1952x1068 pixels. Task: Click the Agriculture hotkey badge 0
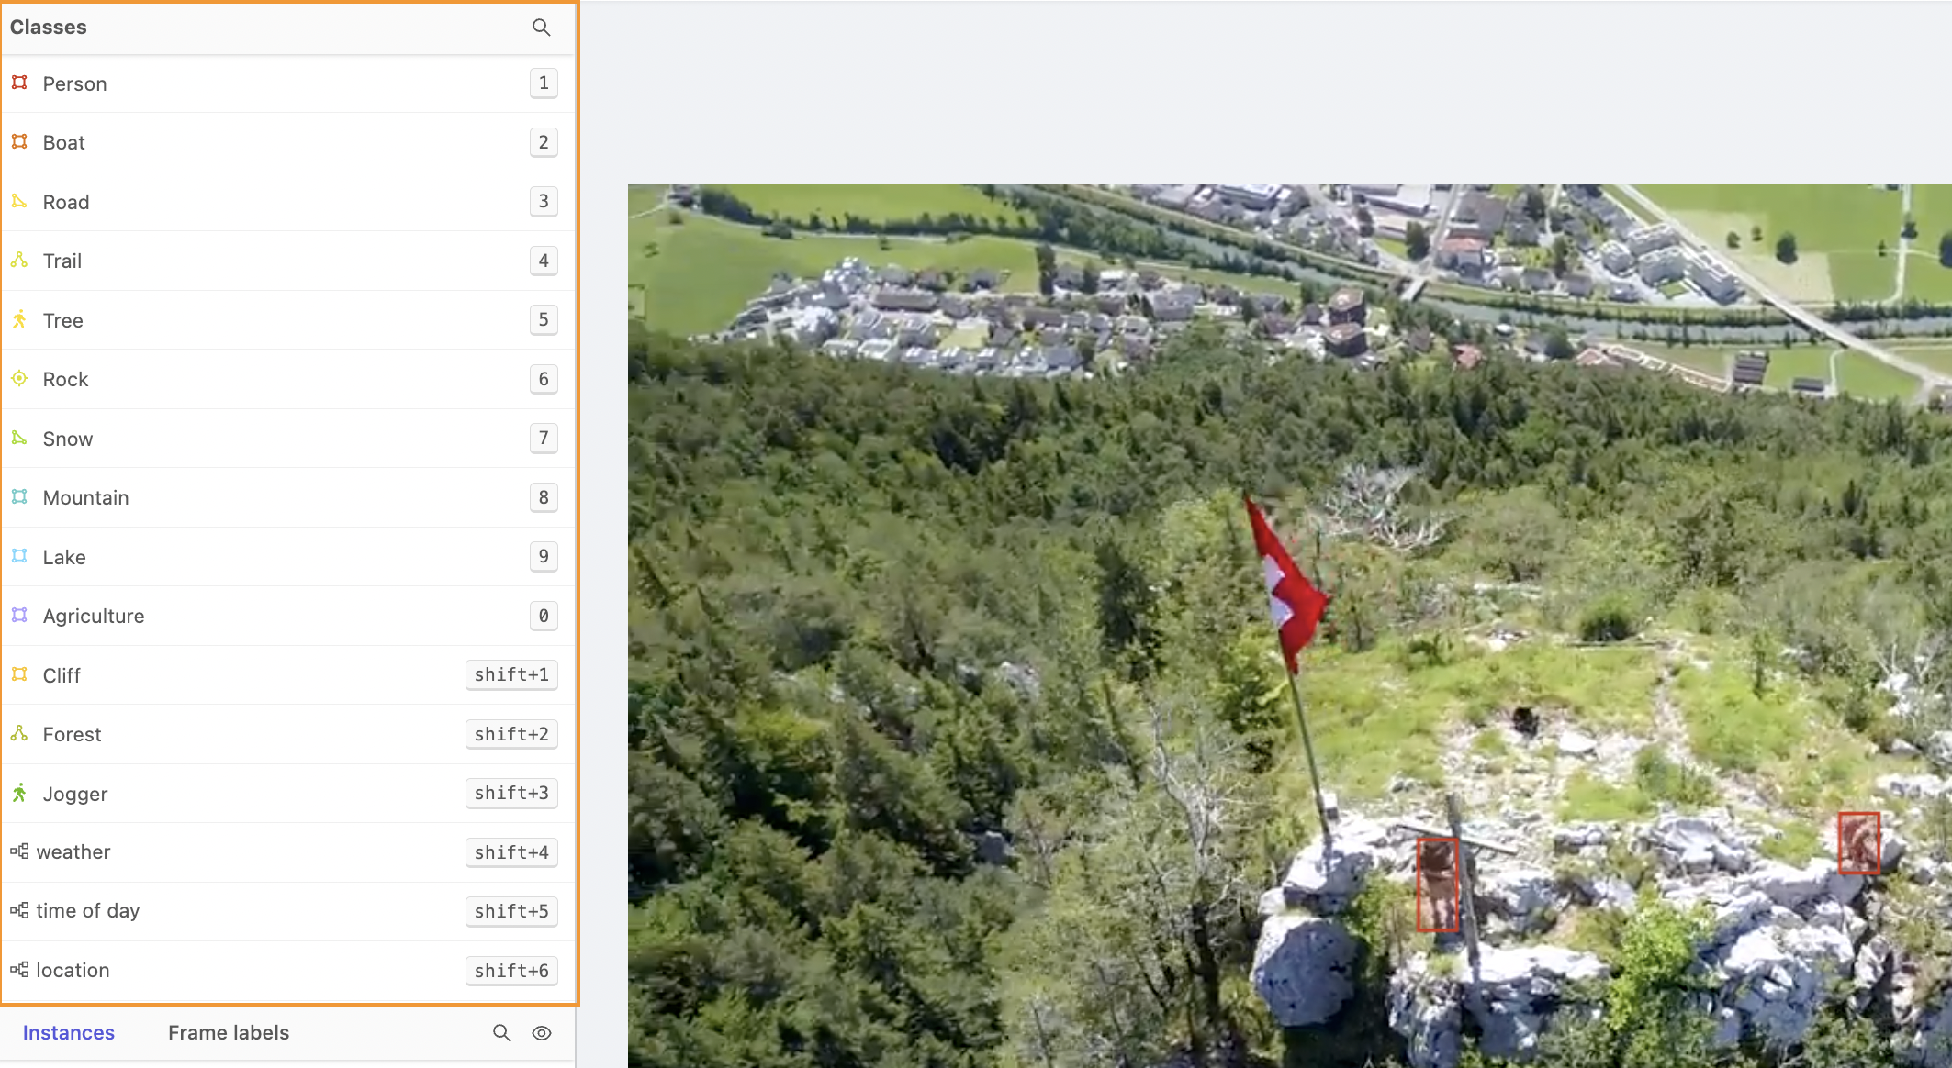click(544, 616)
